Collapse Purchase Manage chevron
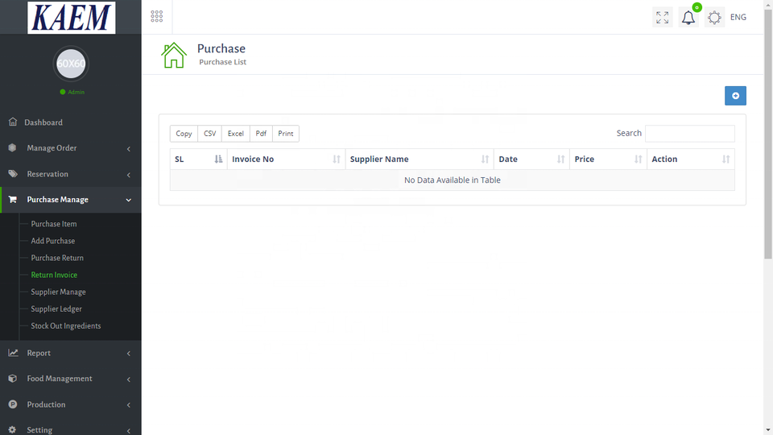Viewport: 773px width, 435px height. (x=129, y=200)
